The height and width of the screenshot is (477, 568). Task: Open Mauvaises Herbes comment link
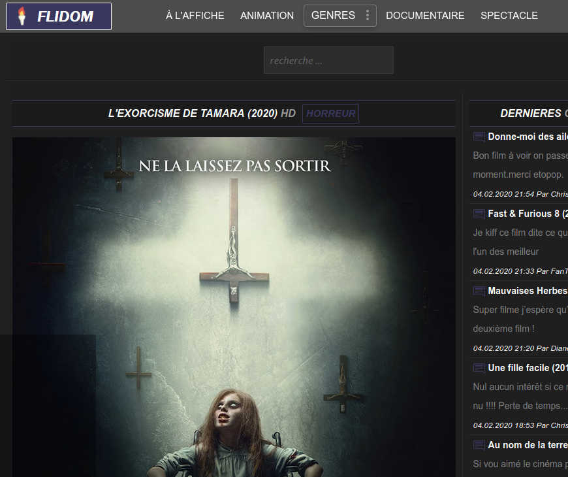[528, 291]
